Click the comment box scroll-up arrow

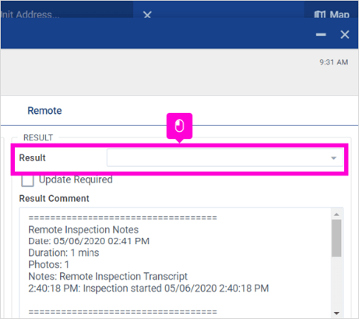336,214
